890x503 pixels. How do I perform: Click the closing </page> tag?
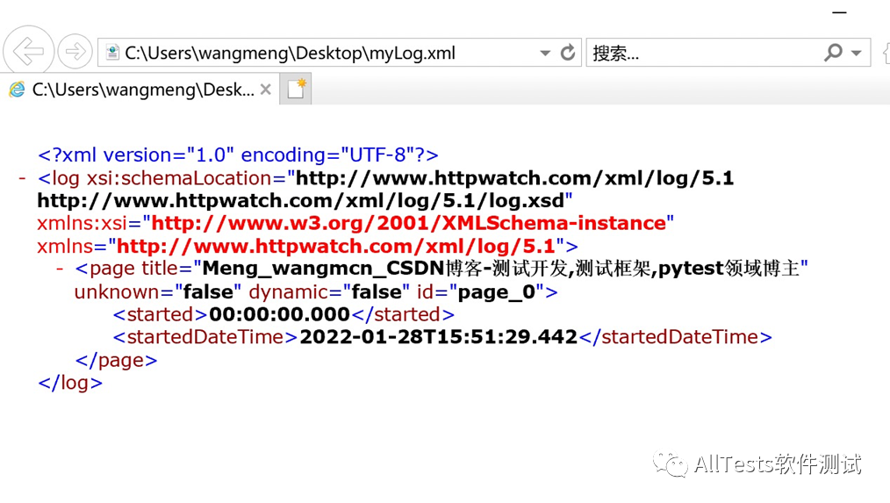(116, 360)
